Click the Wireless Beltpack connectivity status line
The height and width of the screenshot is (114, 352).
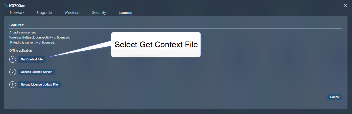tap(40, 37)
